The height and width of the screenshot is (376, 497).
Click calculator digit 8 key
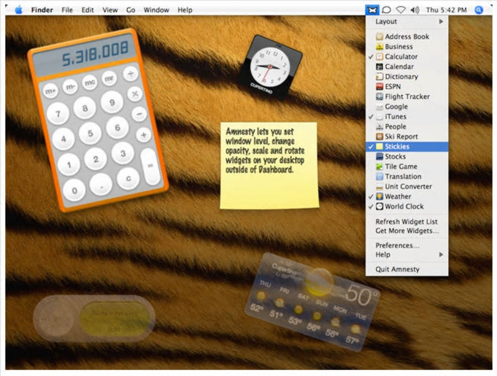click(85, 108)
